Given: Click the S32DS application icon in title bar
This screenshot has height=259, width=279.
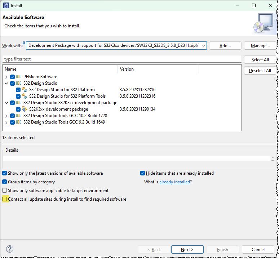Looking at the screenshot, I should (x=6, y=5).
